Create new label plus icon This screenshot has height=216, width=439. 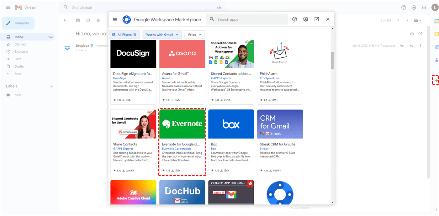click(51, 86)
